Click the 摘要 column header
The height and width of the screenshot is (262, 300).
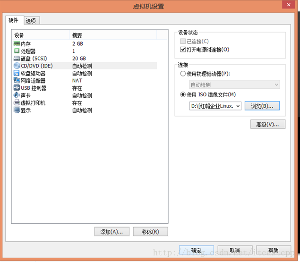[x=113, y=35]
